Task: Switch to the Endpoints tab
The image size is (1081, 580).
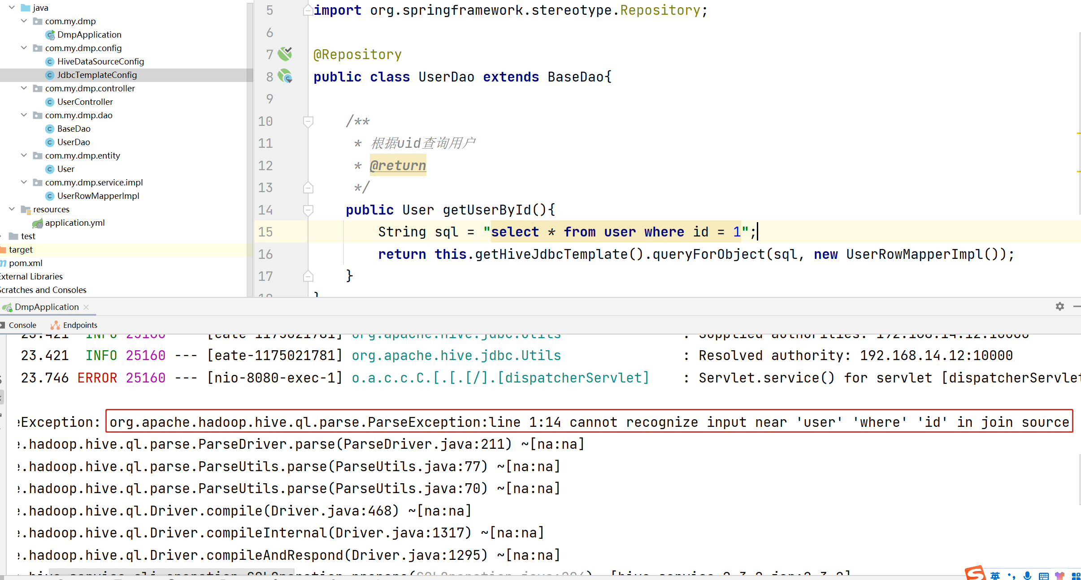Action: pos(74,325)
